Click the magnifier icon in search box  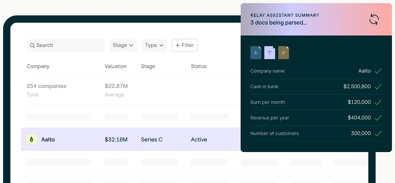(32, 45)
